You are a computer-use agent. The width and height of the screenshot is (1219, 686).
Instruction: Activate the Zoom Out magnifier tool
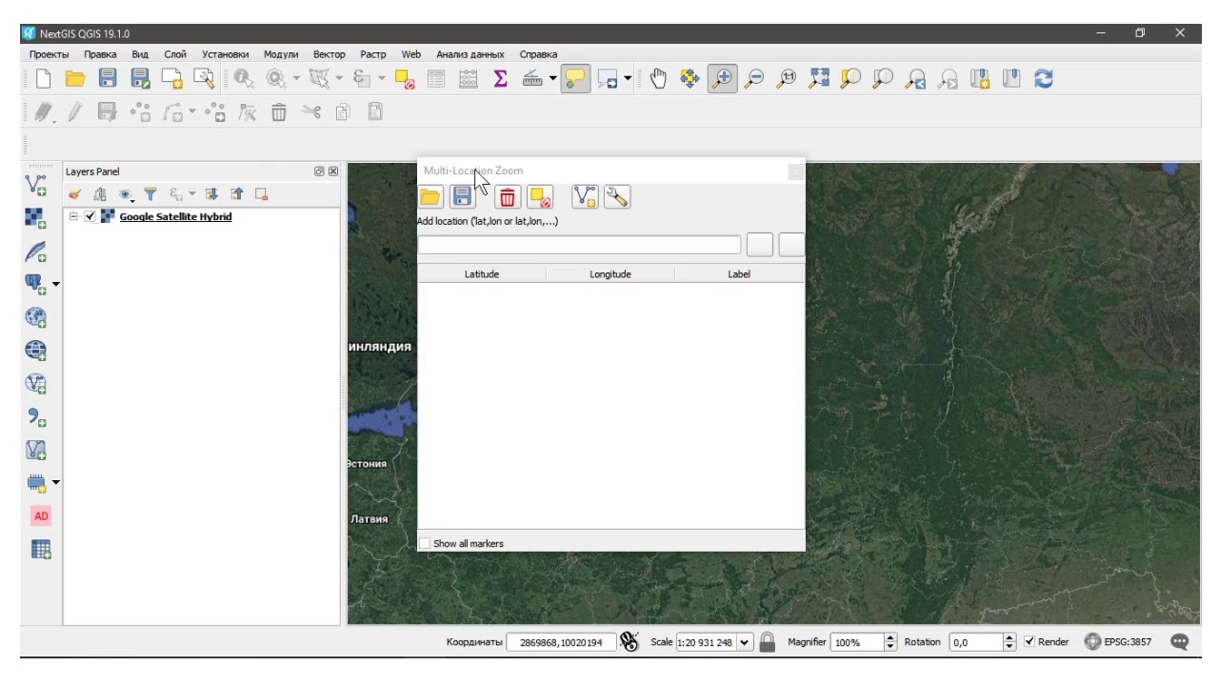(x=753, y=80)
